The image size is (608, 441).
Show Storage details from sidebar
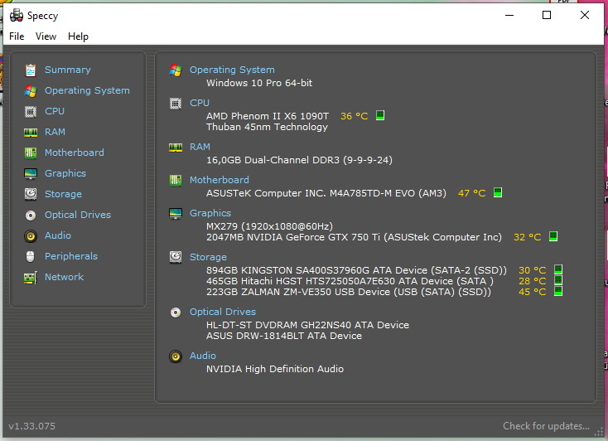coord(63,194)
